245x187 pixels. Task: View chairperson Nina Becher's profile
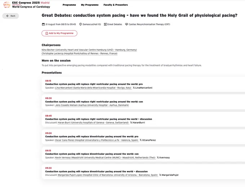[x=89, y=50]
